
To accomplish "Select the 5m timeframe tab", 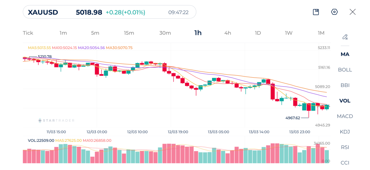I will pyautogui.click(x=95, y=33).
